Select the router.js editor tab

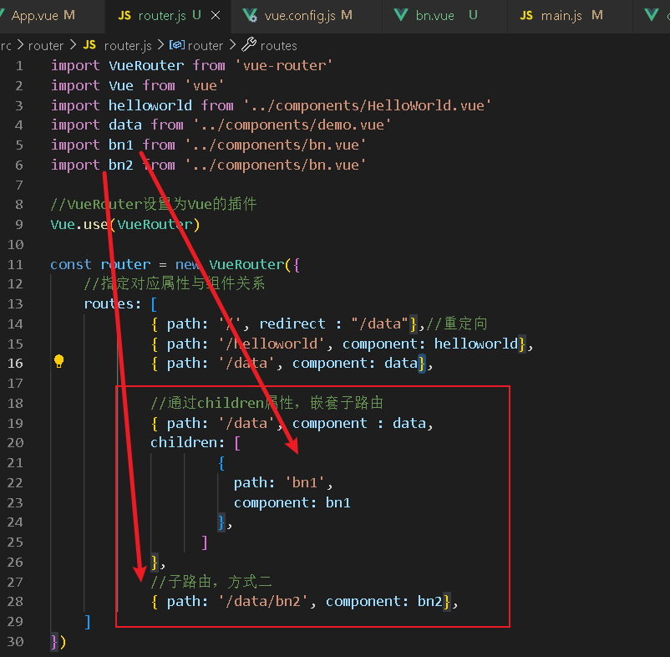(x=166, y=16)
